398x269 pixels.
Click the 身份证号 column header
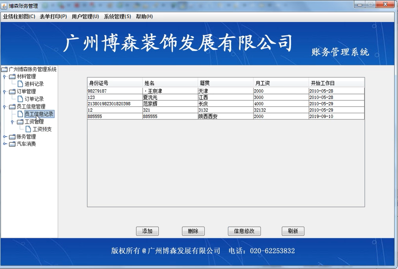pyautogui.click(x=115, y=83)
